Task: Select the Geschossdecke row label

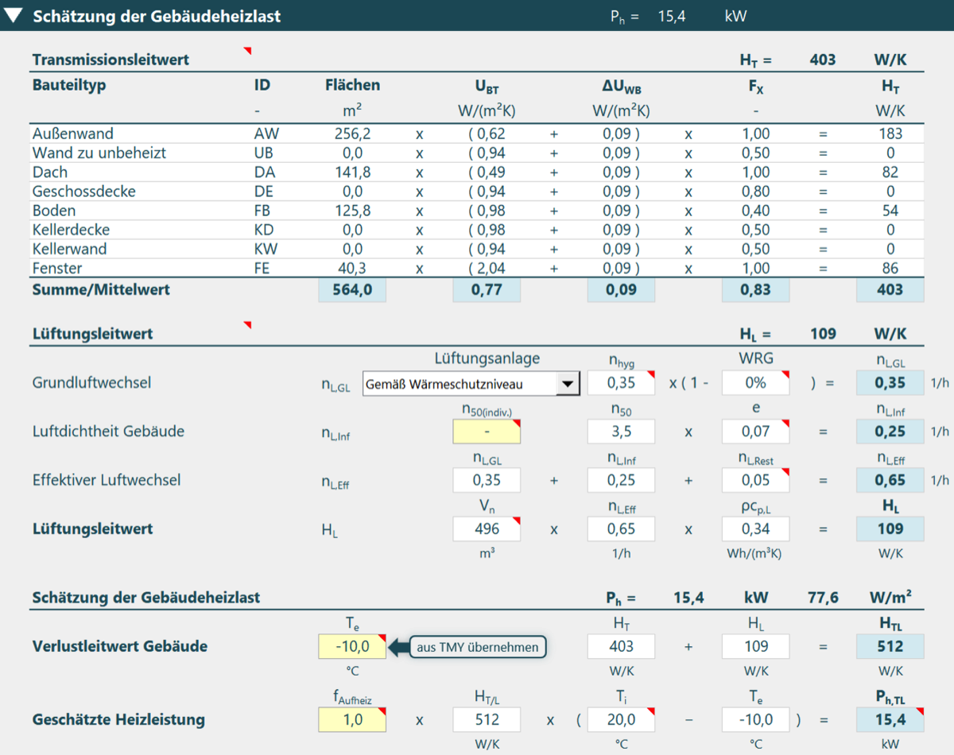Action: 84,192
